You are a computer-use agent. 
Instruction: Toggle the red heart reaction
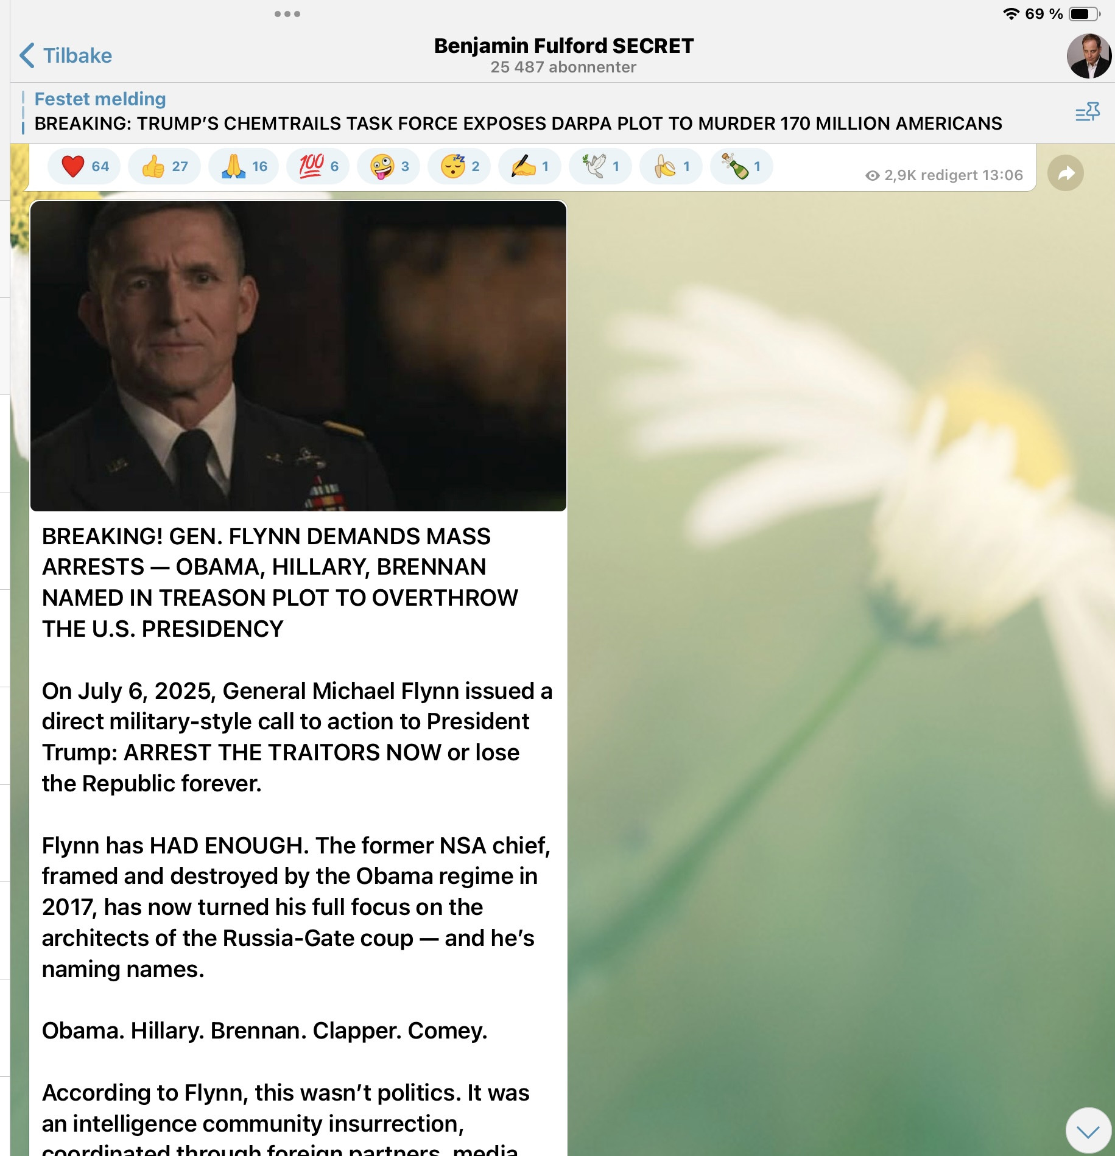point(84,166)
